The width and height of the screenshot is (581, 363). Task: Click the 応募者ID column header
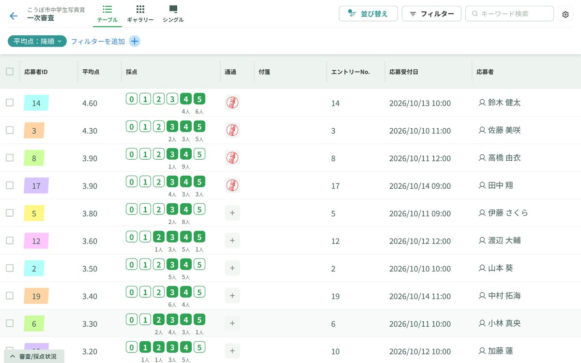(36, 72)
